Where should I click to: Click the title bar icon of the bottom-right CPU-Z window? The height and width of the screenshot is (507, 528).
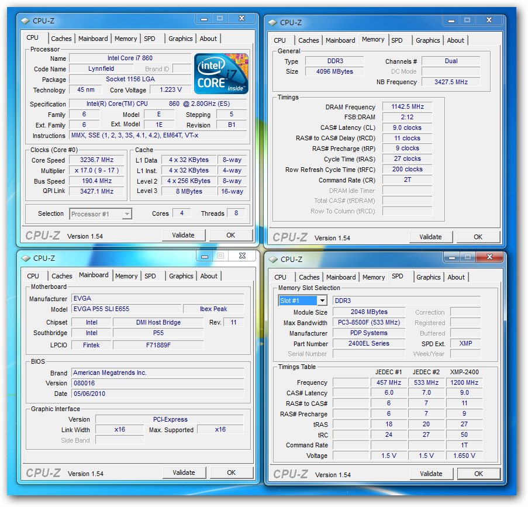(273, 259)
